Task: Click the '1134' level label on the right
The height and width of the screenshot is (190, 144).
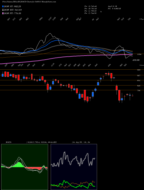Action: (139, 54)
